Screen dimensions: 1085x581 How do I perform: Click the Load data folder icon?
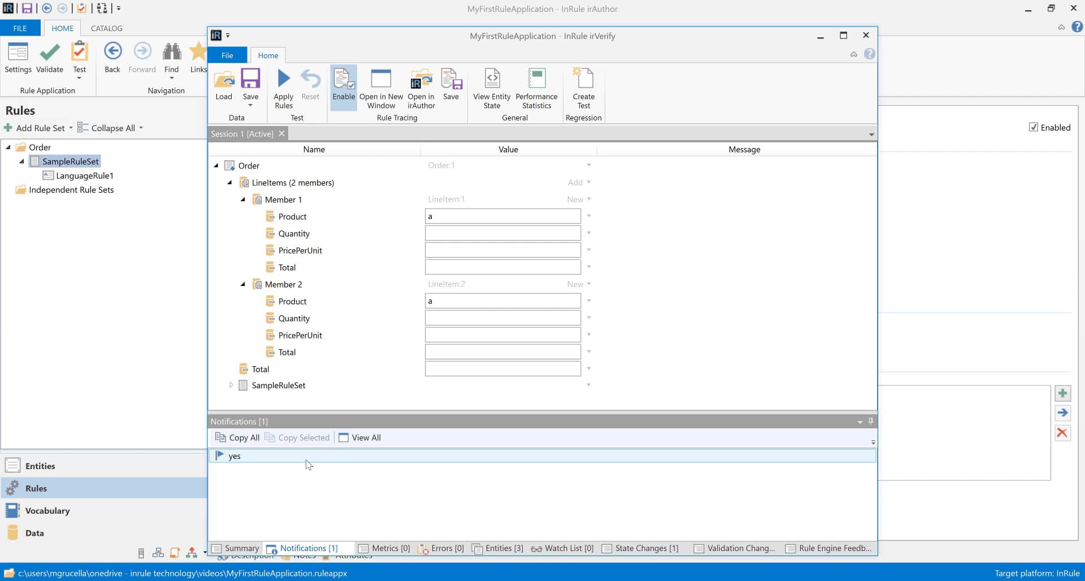click(224, 80)
